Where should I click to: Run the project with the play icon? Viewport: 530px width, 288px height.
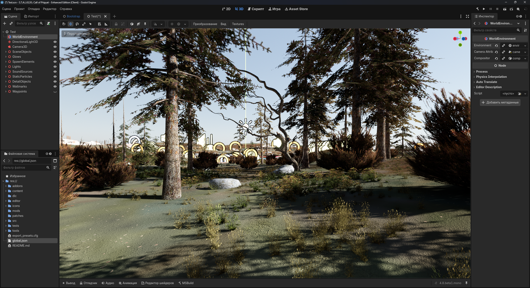coord(484,9)
